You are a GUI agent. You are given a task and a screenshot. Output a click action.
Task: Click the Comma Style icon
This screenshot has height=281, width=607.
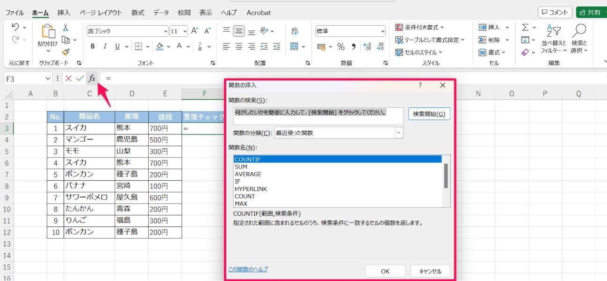click(x=354, y=47)
